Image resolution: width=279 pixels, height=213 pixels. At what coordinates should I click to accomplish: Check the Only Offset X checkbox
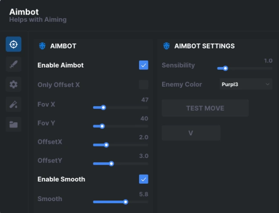[x=143, y=84]
